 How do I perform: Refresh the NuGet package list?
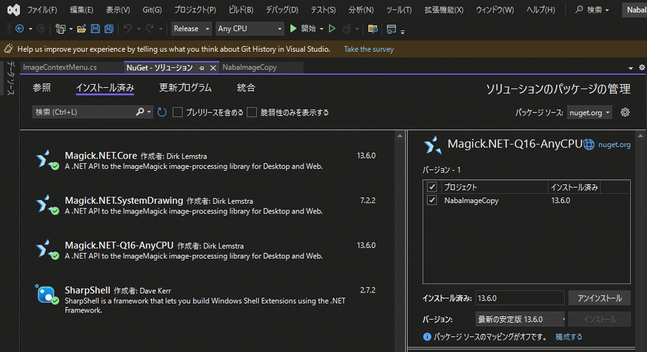[162, 113]
